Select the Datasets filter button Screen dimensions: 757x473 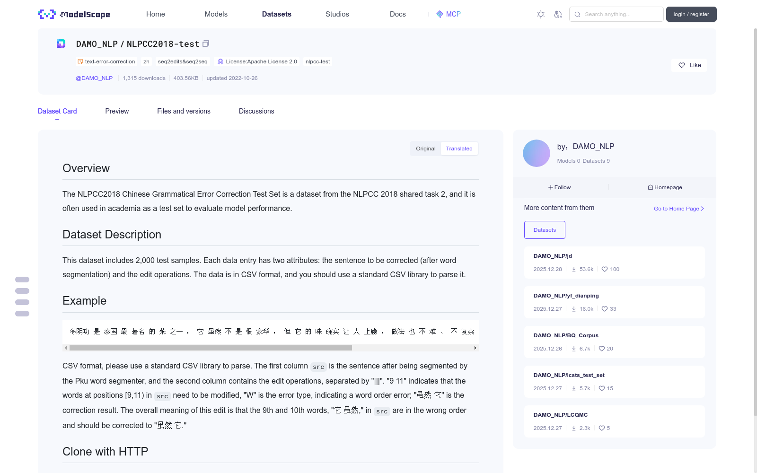(545, 230)
